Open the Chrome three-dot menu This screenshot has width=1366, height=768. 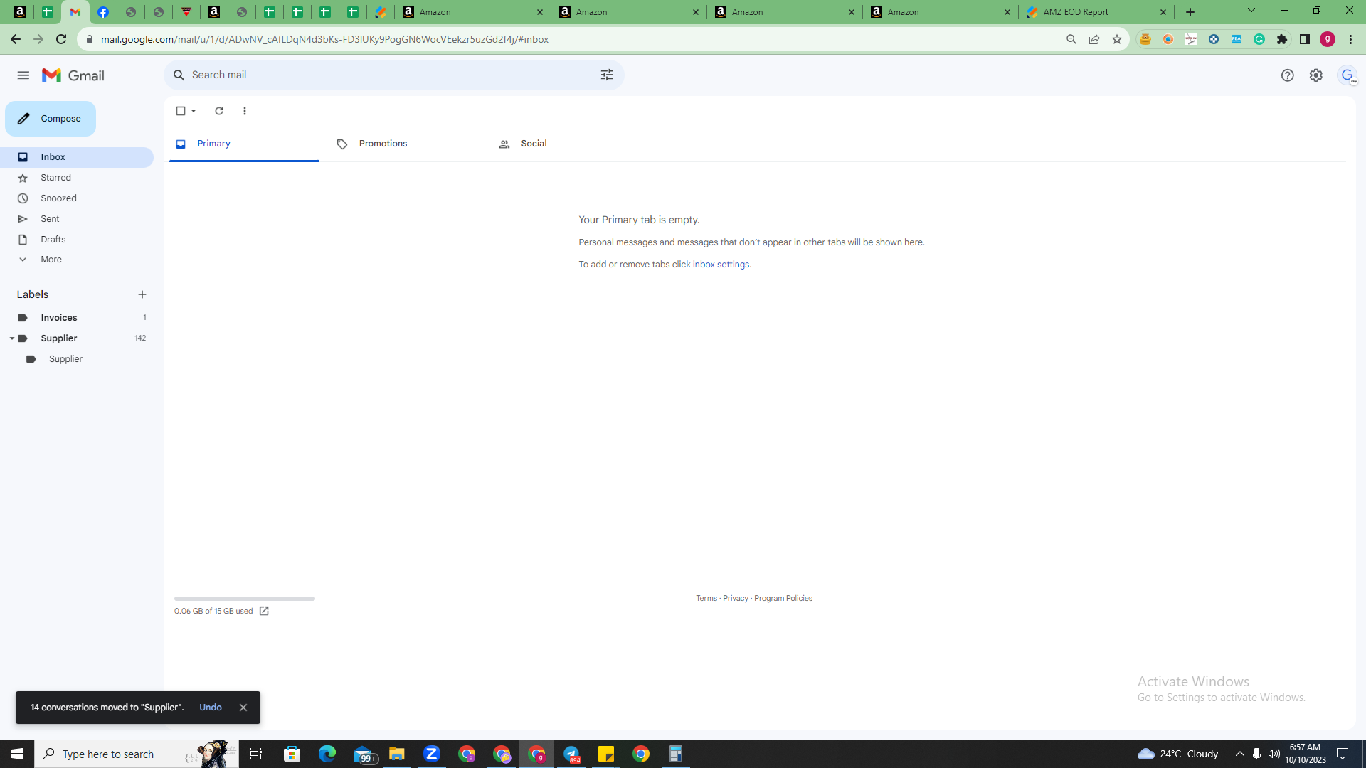[1350, 39]
